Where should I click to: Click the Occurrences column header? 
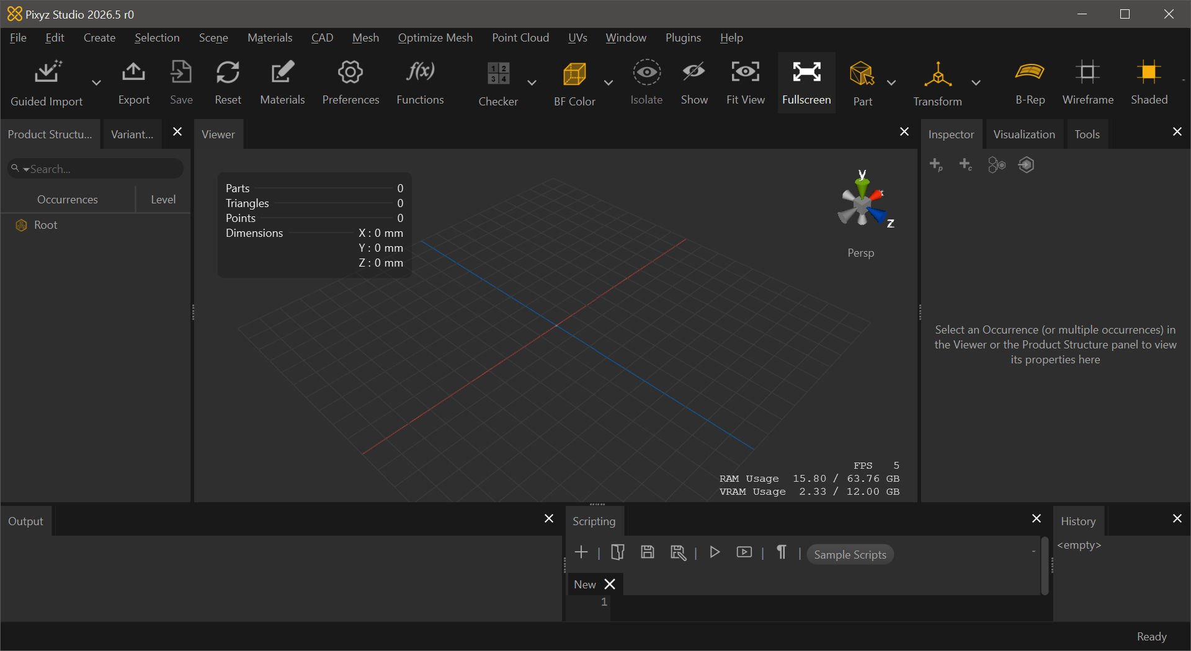coord(68,200)
